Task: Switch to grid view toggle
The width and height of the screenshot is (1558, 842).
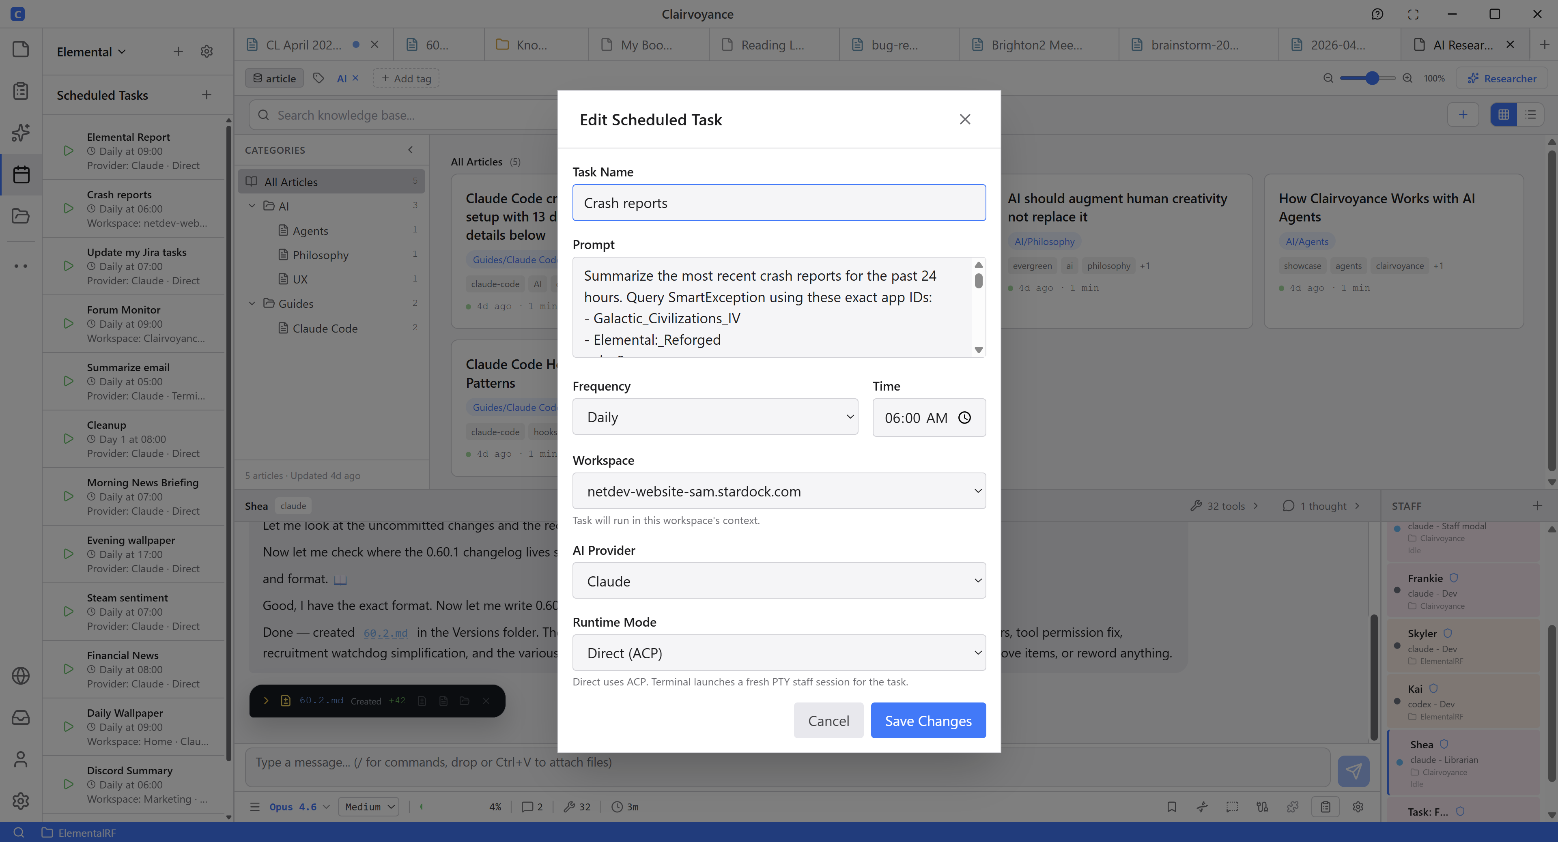Action: 1503,115
